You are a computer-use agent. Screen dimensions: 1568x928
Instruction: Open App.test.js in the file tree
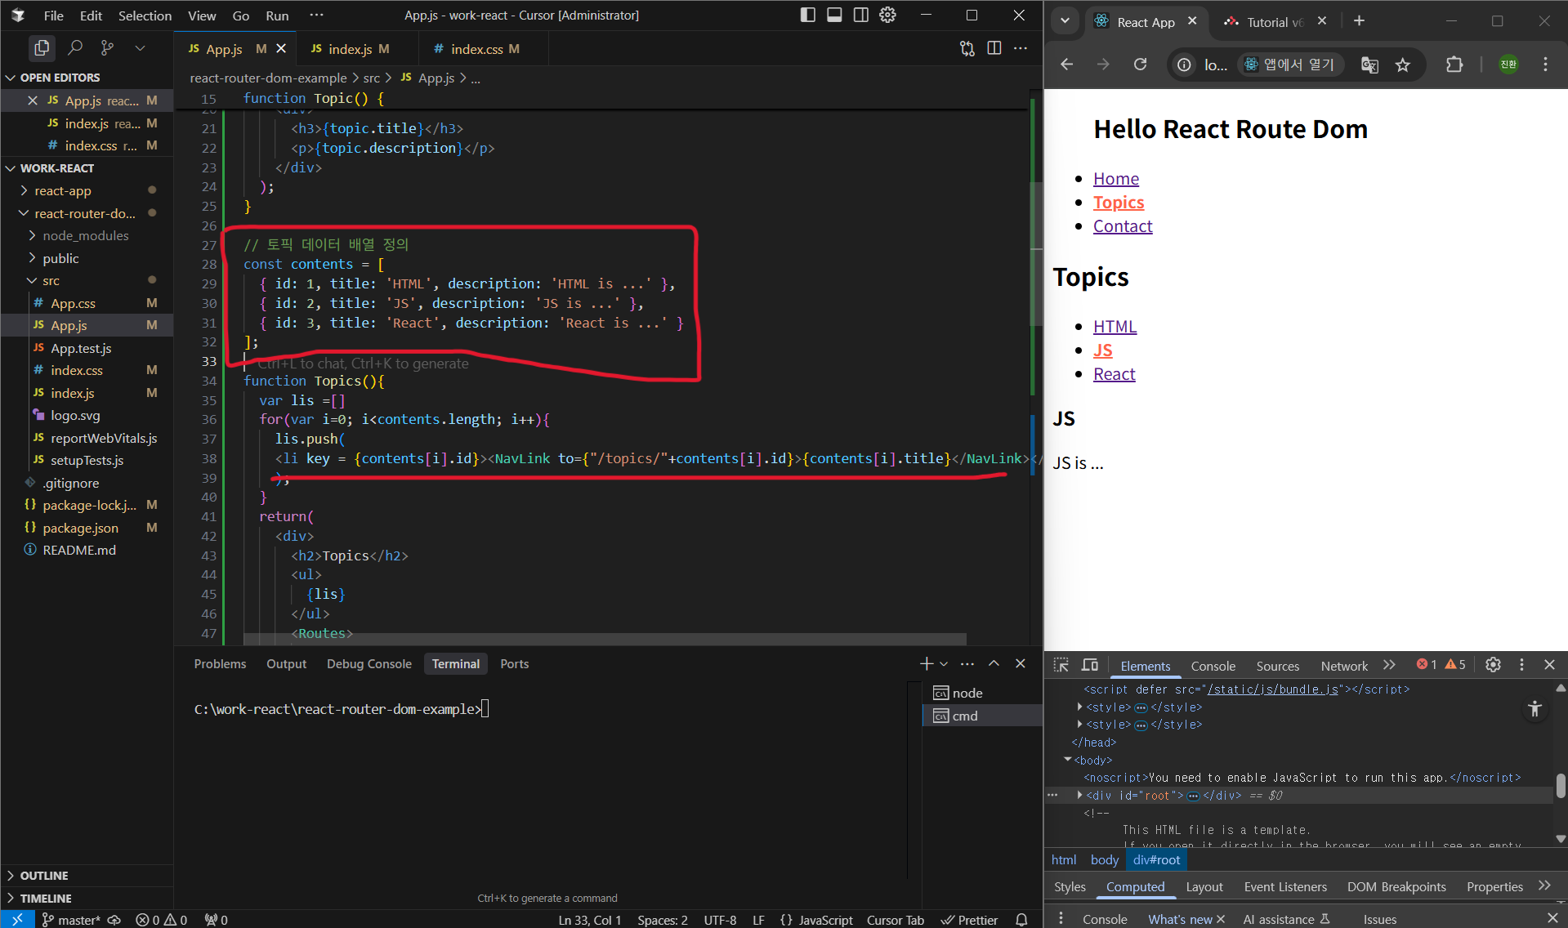(x=87, y=348)
